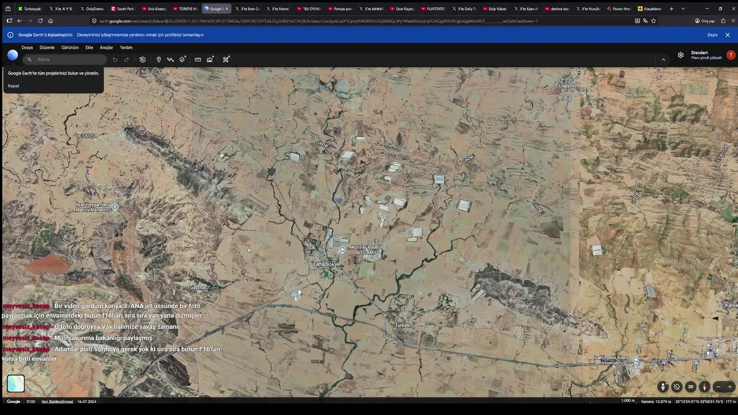Viewport: 738px width, 415px height.
Task: Open the Araçlar menu
Action: click(107, 47)
